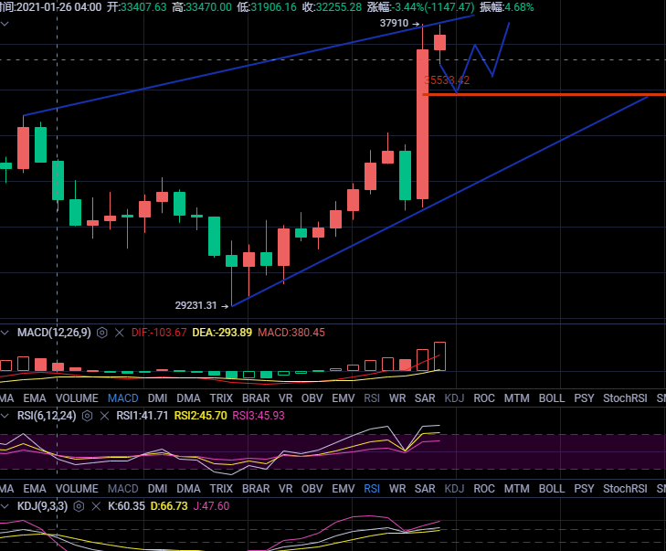The image size is (666, 551).
Task: Click the RSI2:45.70 value
Action: point(200,415)
